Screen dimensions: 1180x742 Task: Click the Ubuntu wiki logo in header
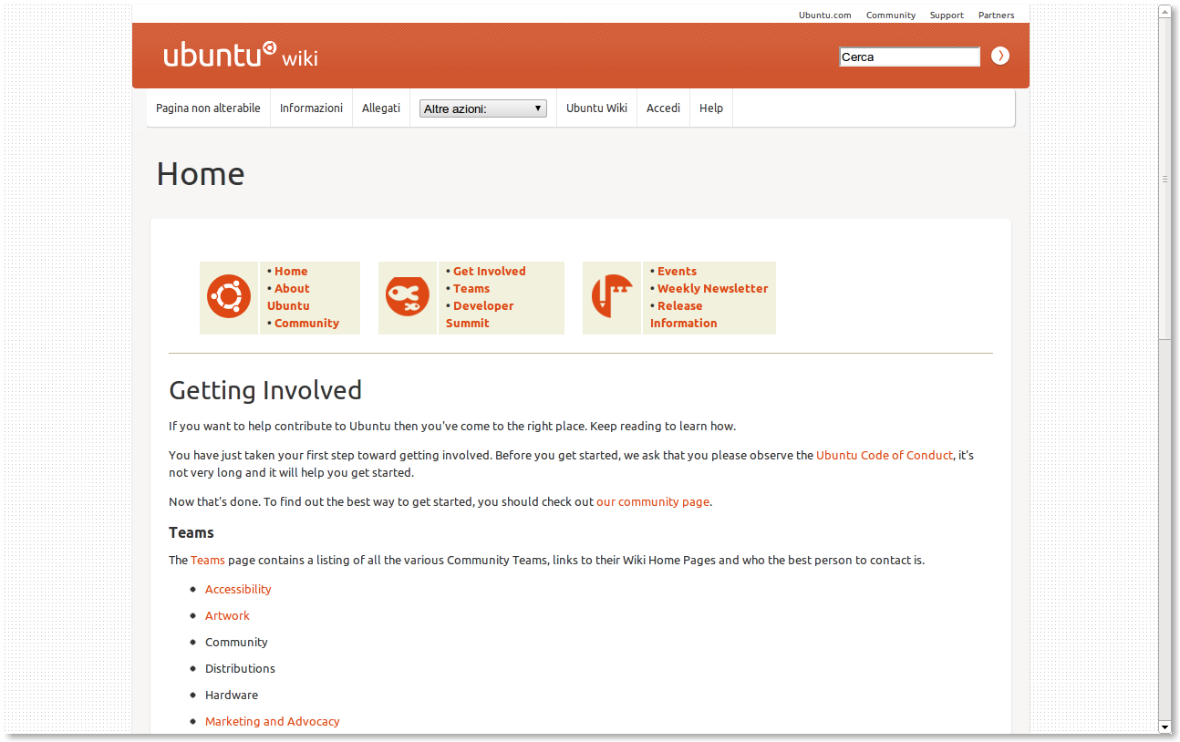pyautogui.click(x=241, y=56)
